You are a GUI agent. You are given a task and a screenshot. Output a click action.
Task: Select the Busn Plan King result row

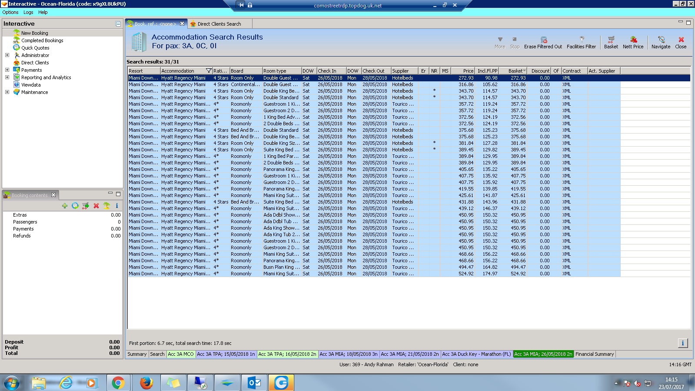pos(409,267)
